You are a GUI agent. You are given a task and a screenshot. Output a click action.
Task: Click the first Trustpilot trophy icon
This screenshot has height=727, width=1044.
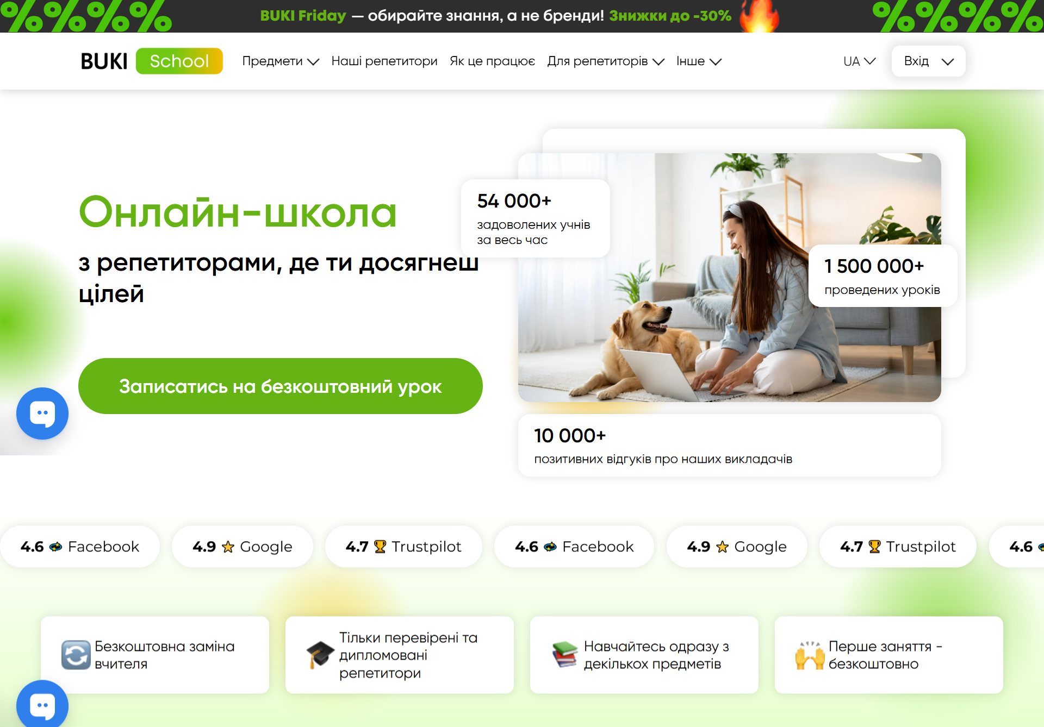click(x=380, y=547)
